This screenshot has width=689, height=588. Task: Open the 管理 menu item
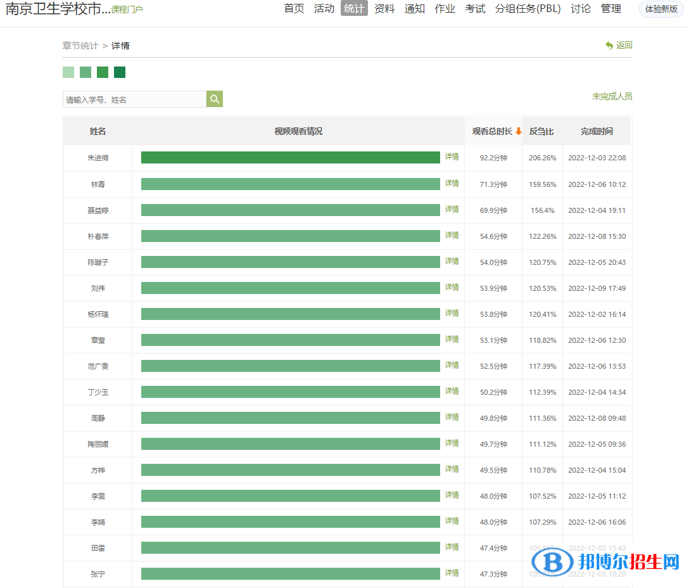pos(610,9)
